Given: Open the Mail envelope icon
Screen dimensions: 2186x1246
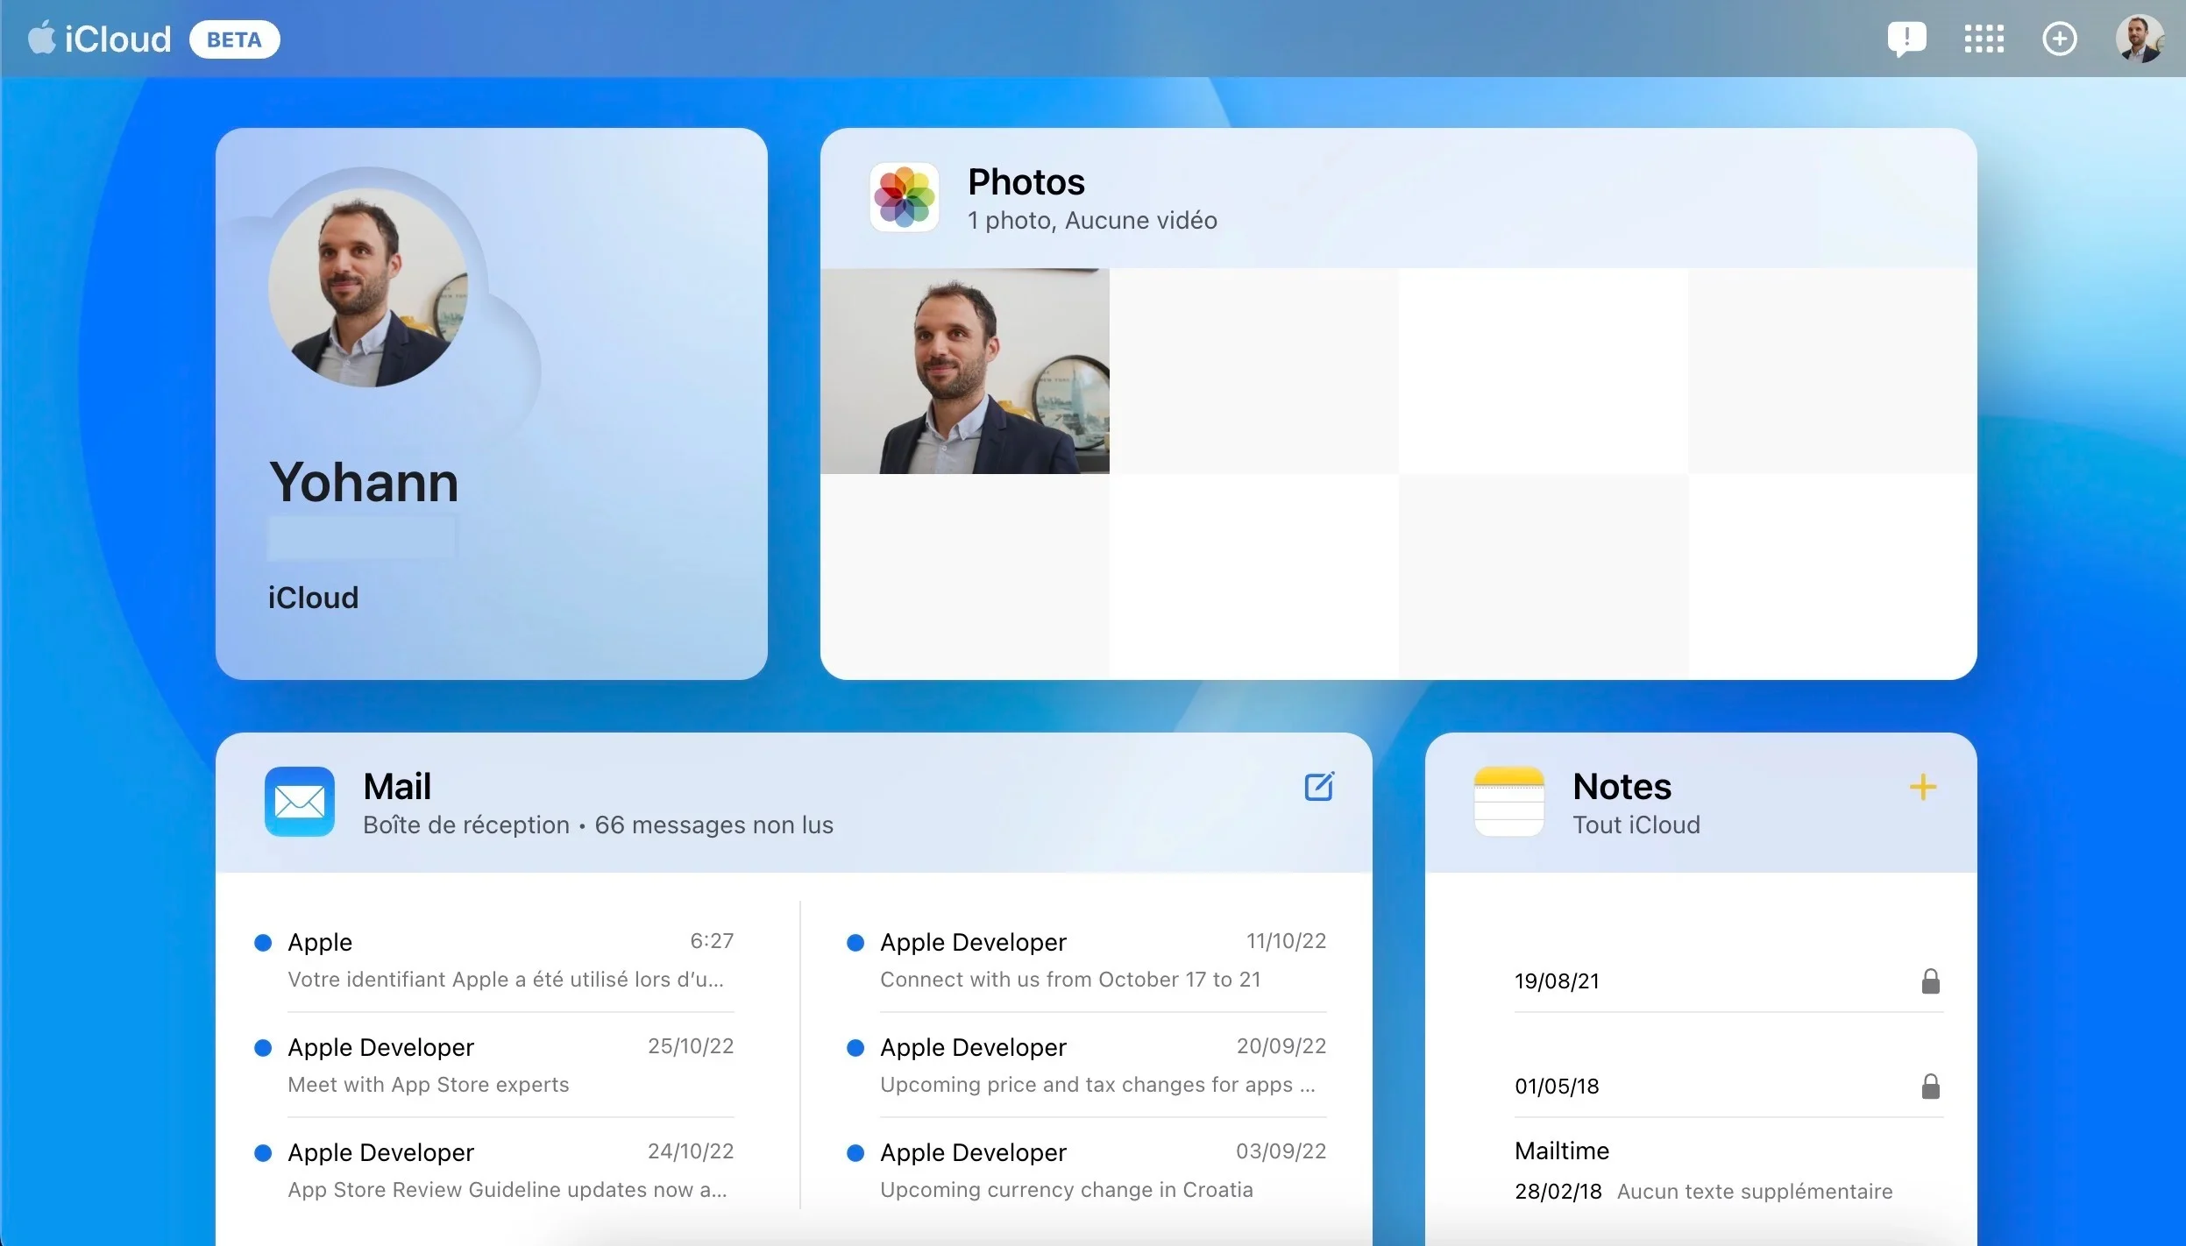Looking at the screenshot, I should pyautogui.click(x=300, y=802).
